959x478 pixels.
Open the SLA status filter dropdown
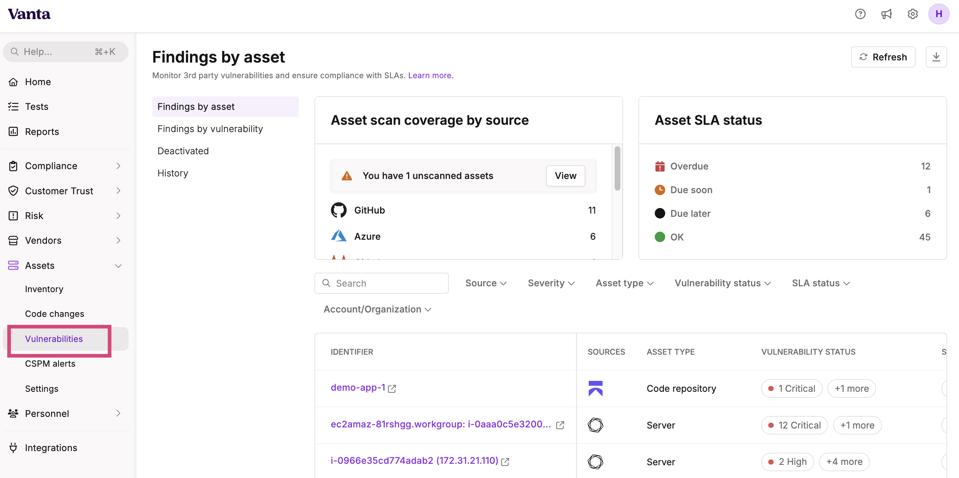pos(821,283)
